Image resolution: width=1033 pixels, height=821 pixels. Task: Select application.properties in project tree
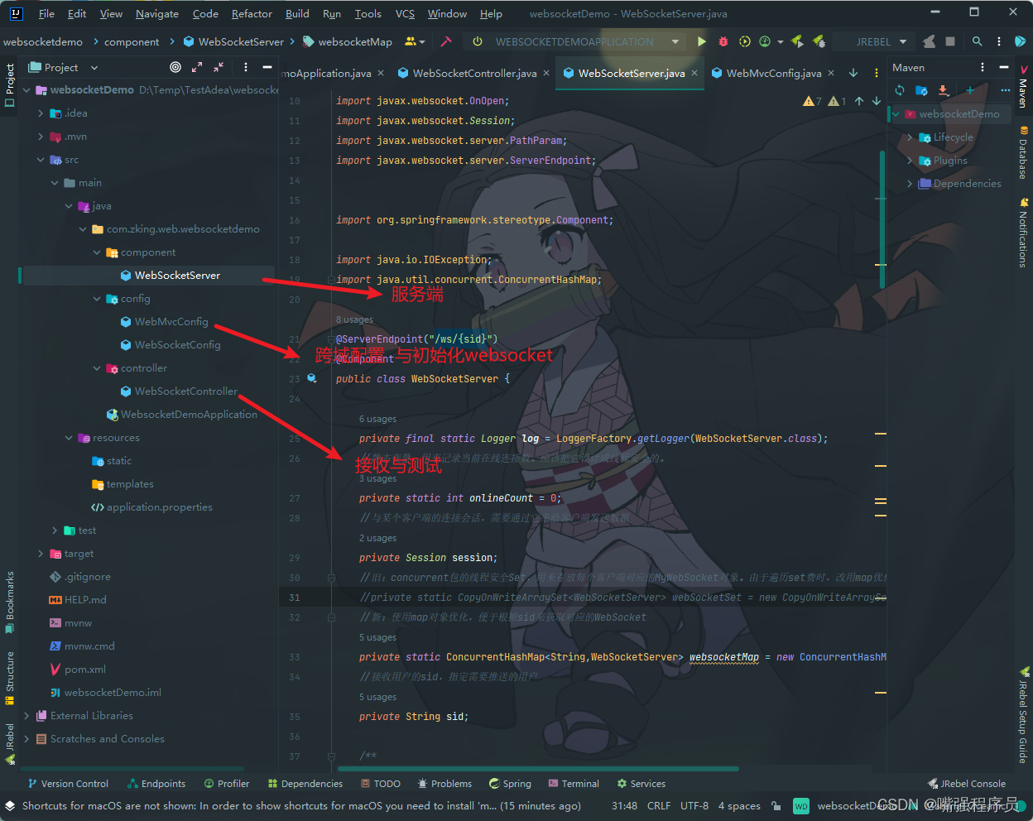click(x=151, y=507)
